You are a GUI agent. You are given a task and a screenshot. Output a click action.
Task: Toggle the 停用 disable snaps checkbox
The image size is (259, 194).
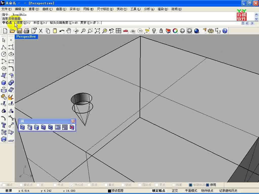(x=208, y=185)
